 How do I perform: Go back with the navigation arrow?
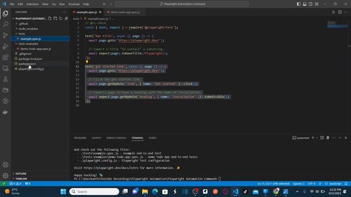105,4
